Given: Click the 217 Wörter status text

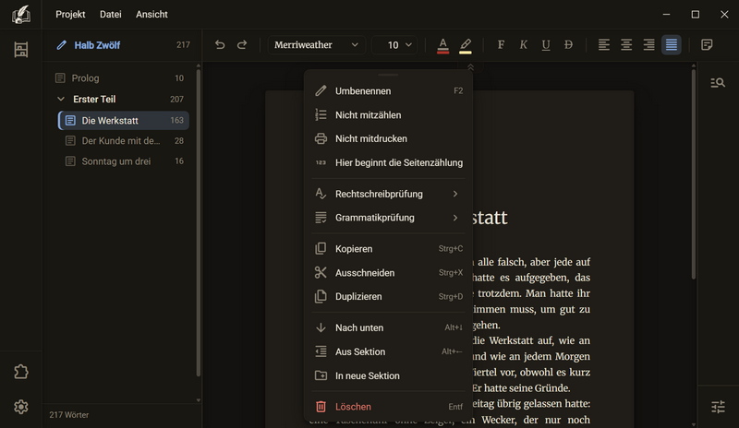Looking at the screenshot, I should coord(68,415).
